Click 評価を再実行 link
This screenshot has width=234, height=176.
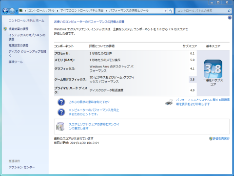[x=221, y=138]
